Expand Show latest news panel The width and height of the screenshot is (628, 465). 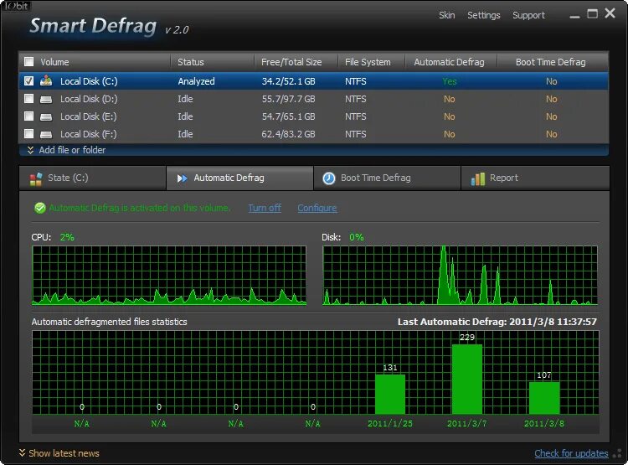tap(59, 453)
